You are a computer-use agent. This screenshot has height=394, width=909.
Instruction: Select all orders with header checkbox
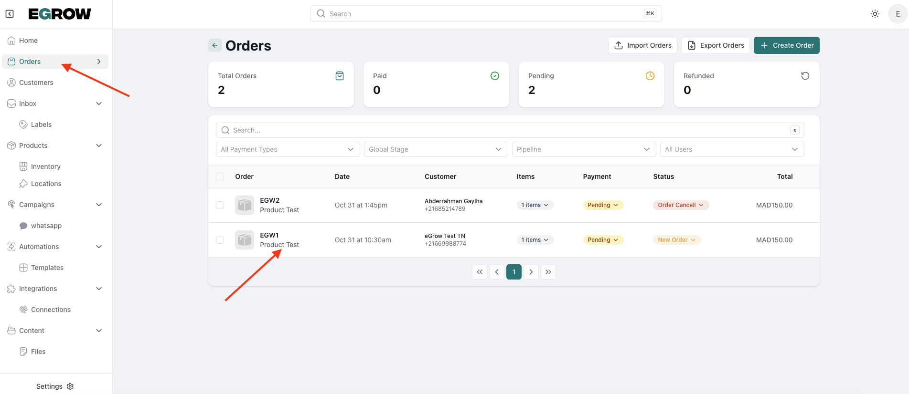pos(220,176)
